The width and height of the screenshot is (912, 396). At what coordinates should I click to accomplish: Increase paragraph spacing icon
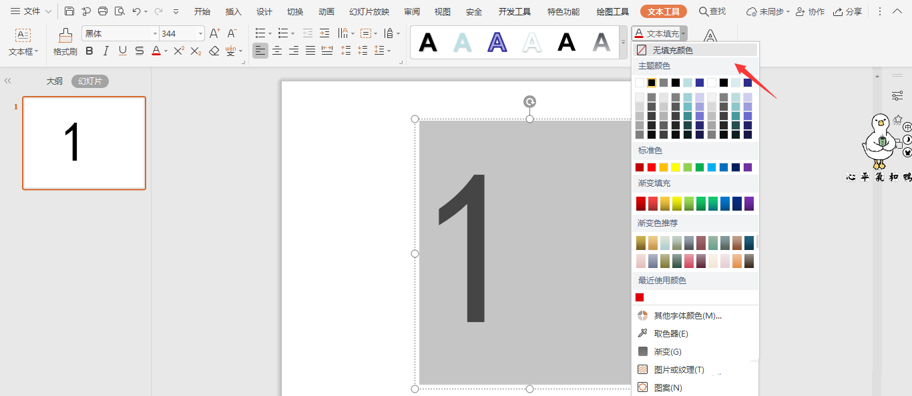point(346,51)
